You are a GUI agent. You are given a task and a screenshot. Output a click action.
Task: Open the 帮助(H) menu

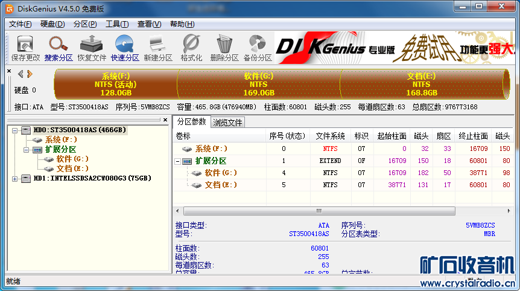pyautogui.click(x=182, y=24)
